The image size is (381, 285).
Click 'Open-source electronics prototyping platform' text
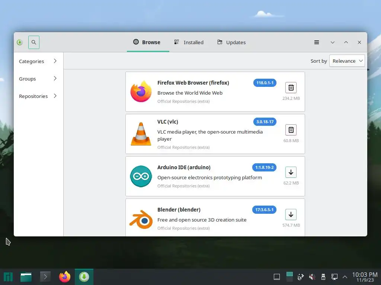point(210,177)
